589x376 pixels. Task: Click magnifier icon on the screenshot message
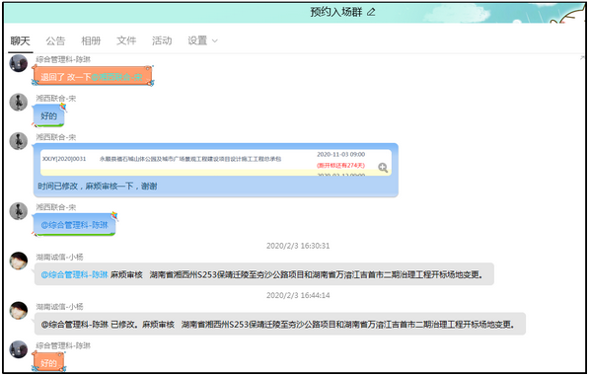click(x=383, y=168)
